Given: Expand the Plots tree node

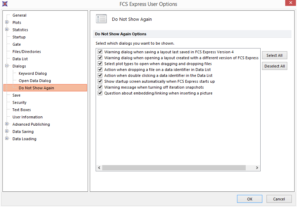Looking at the screenshot, I should (x=7, y=22).
